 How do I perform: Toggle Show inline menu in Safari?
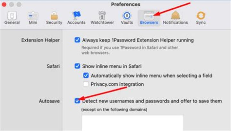[77, 66]
